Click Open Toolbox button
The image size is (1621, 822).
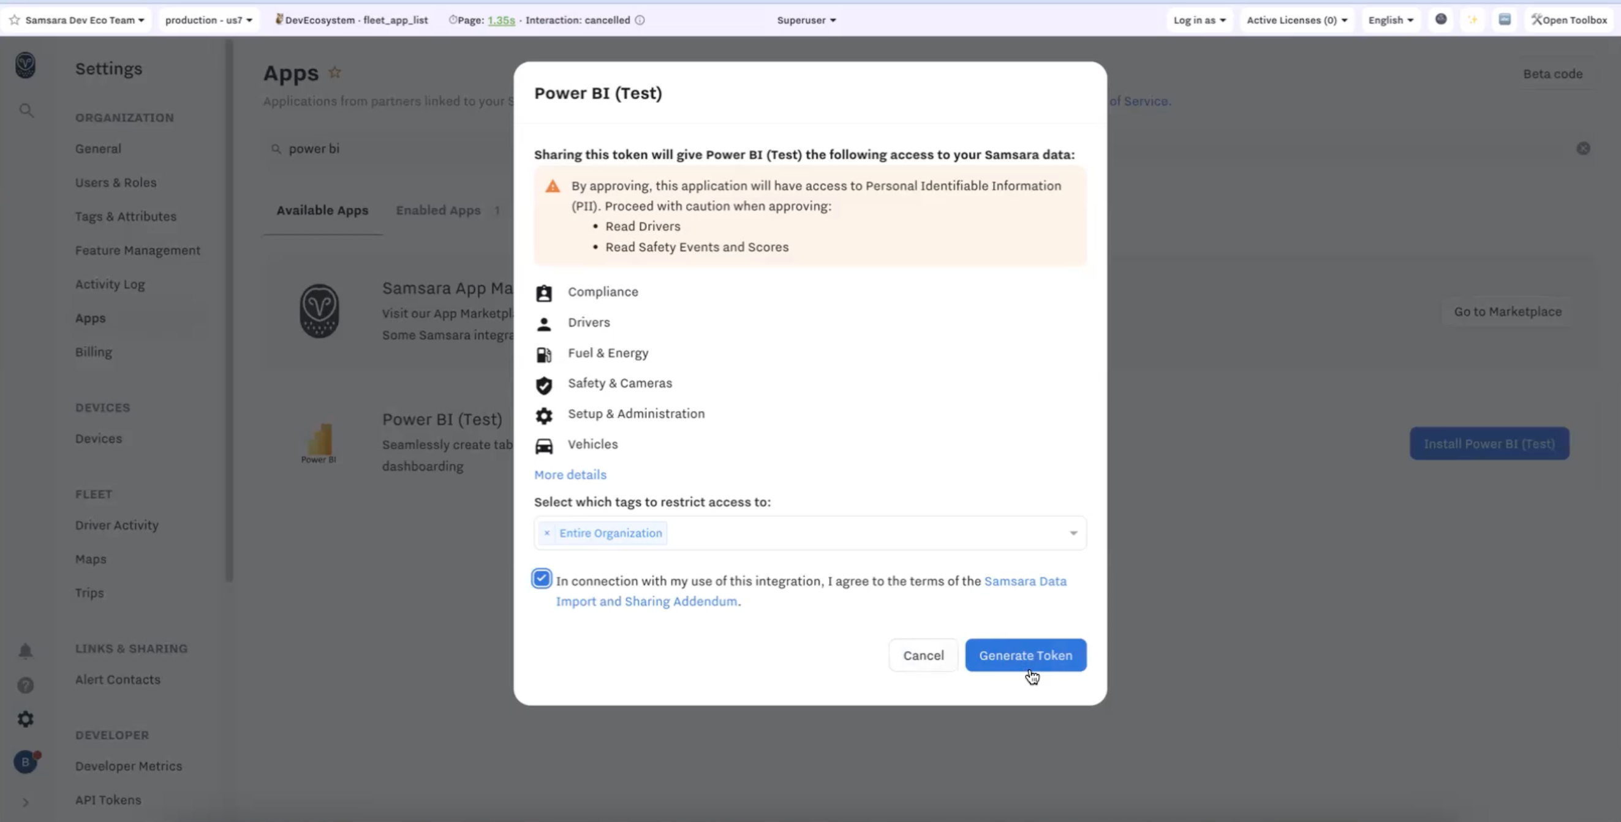[x=1570, y=20]
